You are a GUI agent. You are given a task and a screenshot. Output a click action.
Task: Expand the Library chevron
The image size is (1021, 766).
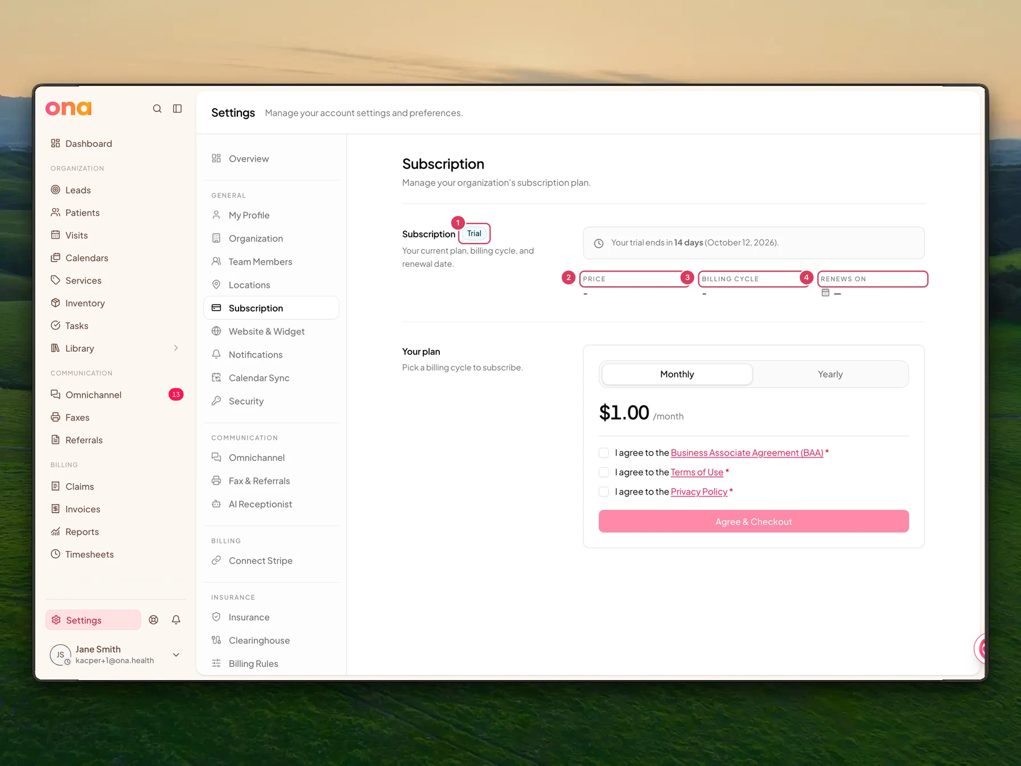click(x=176, y=348)
